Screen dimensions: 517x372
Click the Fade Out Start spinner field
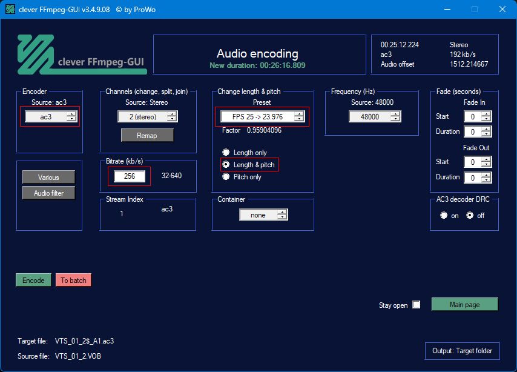click(478, 162)
